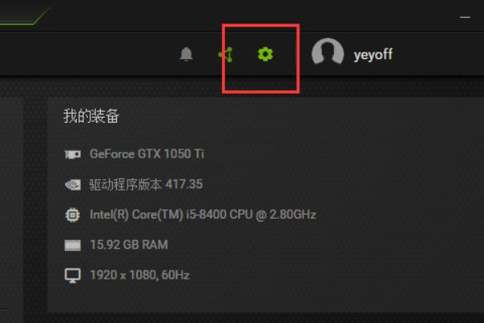Open the yeyoff account name

(373, 55)
